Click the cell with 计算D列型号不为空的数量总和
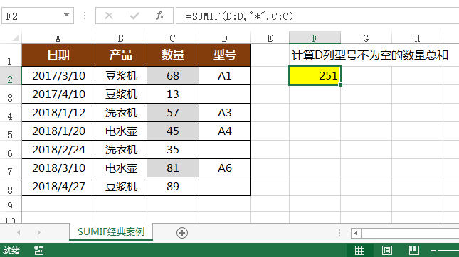This screenshot has height=257, width=459. pyautogui.click(x=370, y=55)
